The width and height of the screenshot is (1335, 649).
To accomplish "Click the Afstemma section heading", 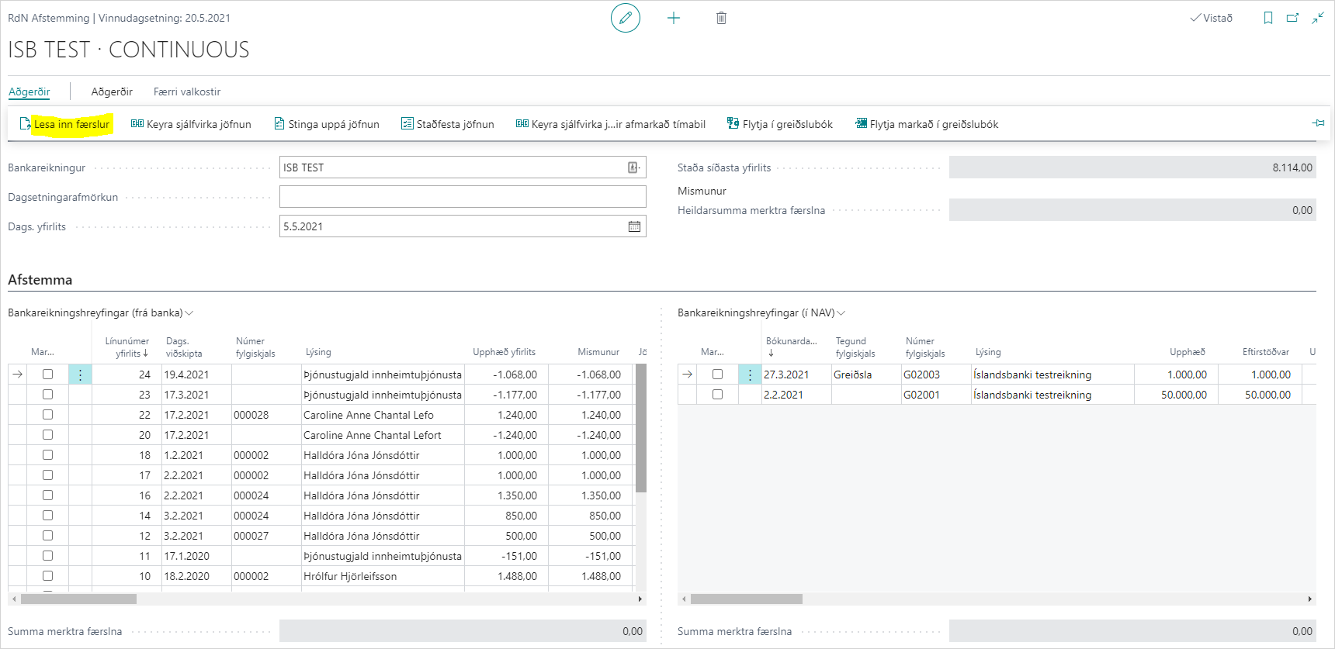I will click(40, 280).
